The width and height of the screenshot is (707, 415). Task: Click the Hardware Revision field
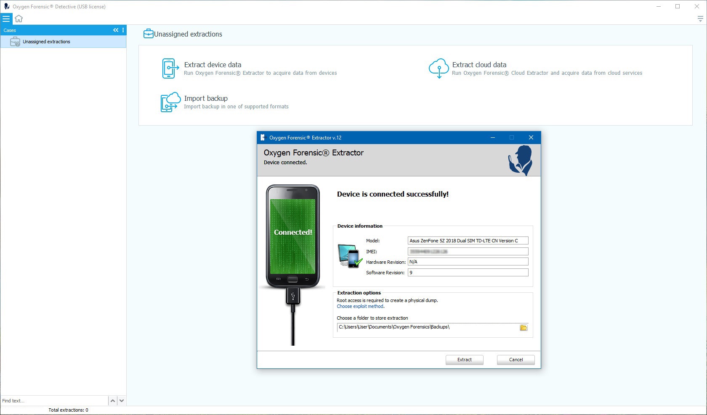tap(468, 262)
